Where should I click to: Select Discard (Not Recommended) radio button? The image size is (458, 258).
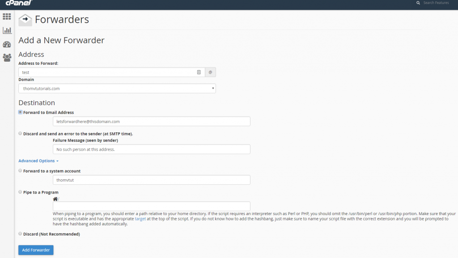click(x=20, y=234)
